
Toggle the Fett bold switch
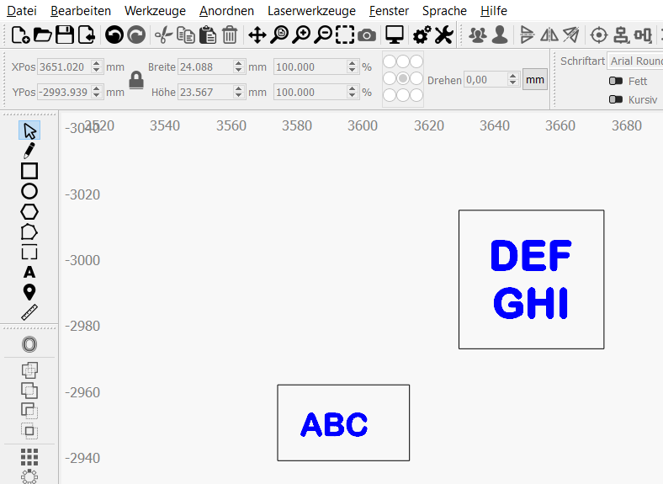point(615,82)
